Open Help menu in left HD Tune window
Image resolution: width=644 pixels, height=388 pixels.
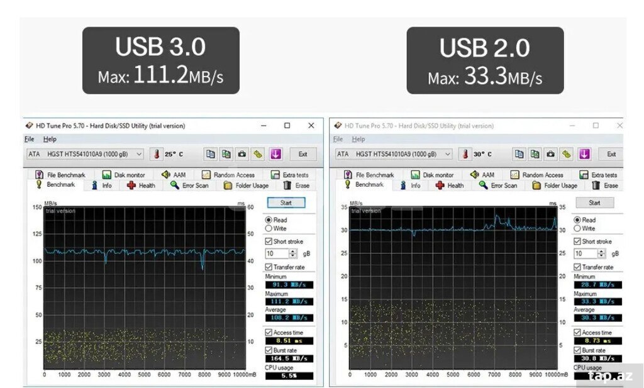point(50,139)
